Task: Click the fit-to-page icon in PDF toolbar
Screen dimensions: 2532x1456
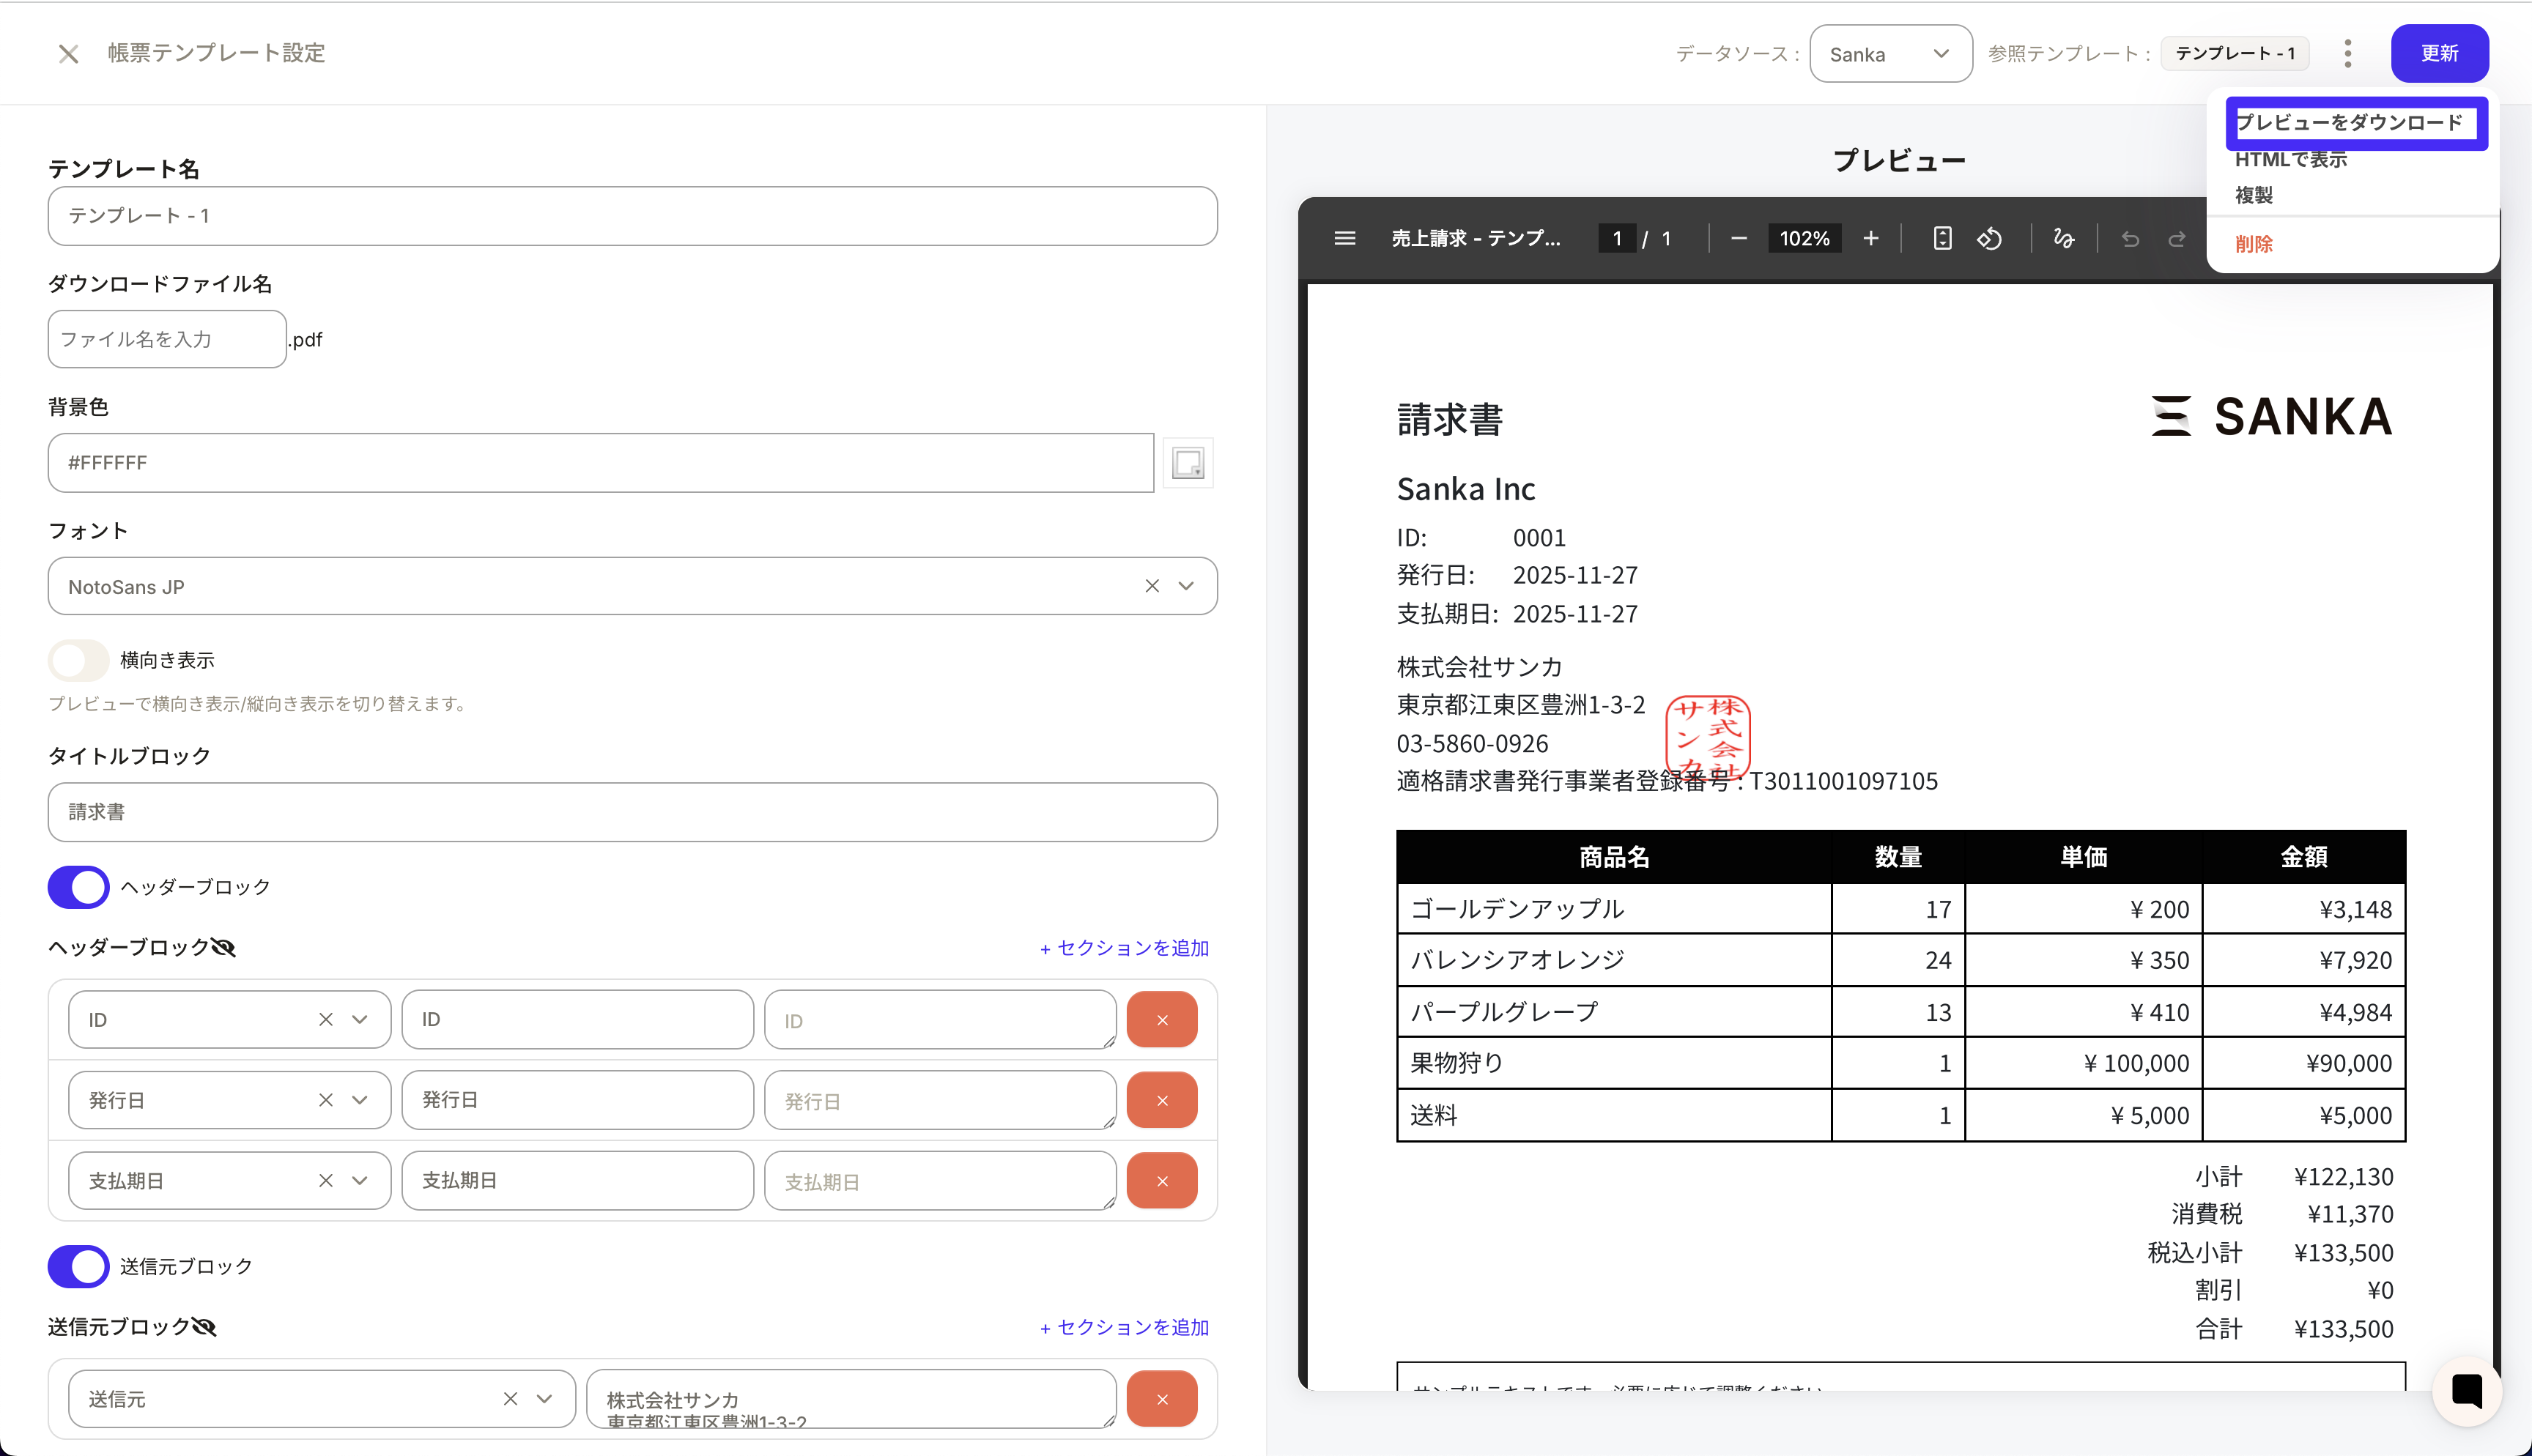Action: 1942,238
